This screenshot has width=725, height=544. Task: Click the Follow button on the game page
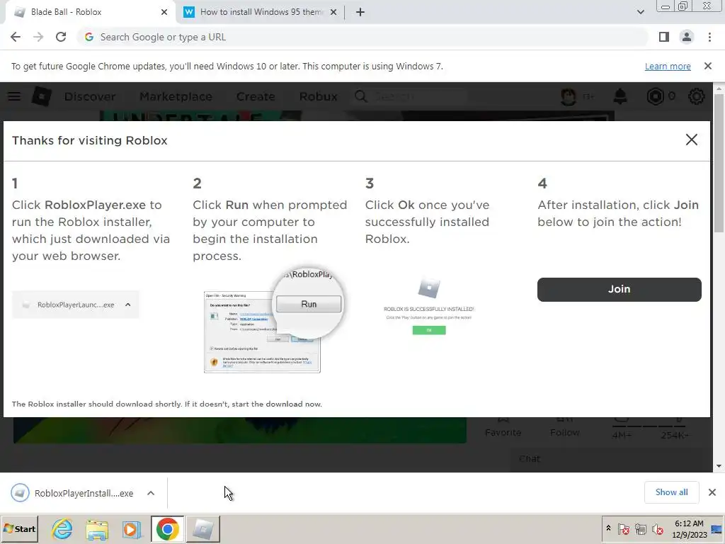[564, 427]
